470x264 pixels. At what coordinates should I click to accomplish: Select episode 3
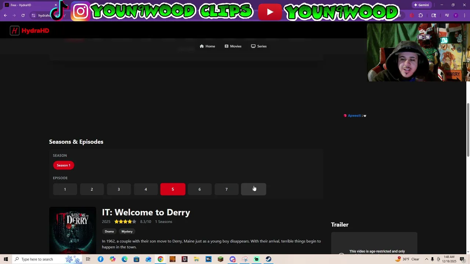point(119,189)
